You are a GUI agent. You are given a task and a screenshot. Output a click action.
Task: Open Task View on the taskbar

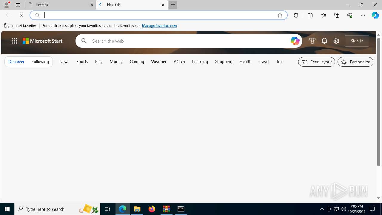tap(107, 209)
